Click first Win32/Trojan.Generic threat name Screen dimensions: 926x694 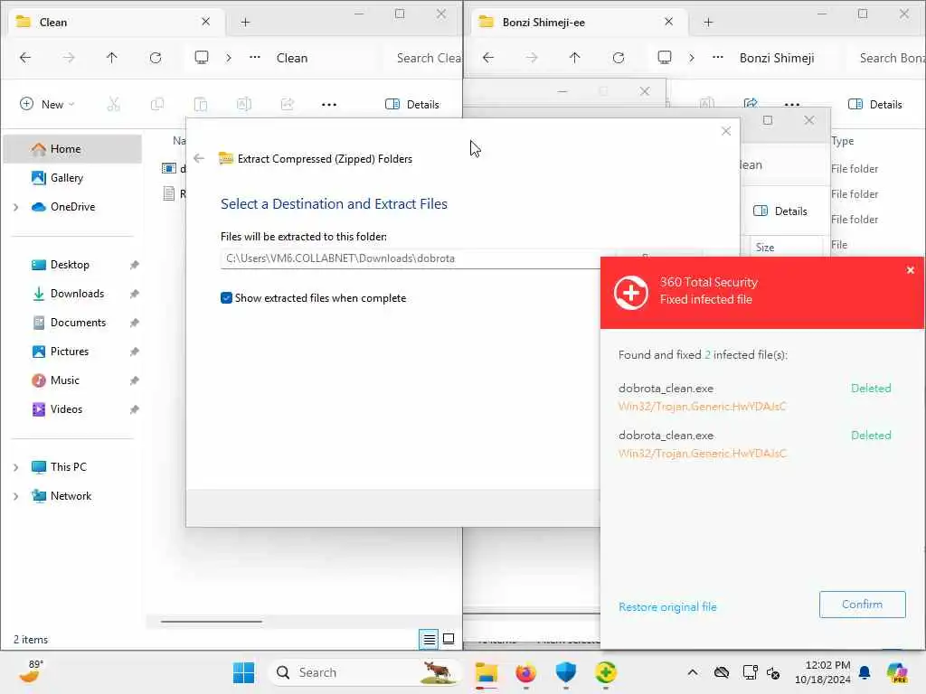point(702,407)
